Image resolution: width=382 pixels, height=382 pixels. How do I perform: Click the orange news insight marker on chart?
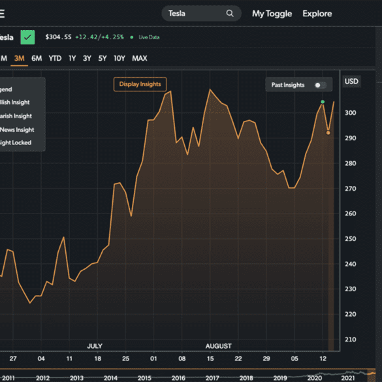[328, 133]
